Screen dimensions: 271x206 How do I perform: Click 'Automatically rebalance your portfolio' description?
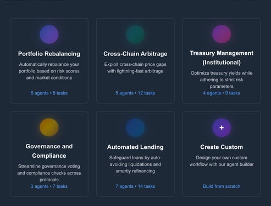click(49, 71)
